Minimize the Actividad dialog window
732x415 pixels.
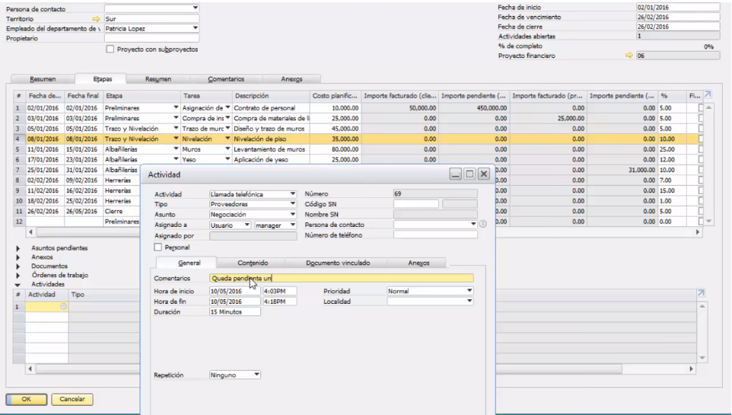tap(456, 174)
